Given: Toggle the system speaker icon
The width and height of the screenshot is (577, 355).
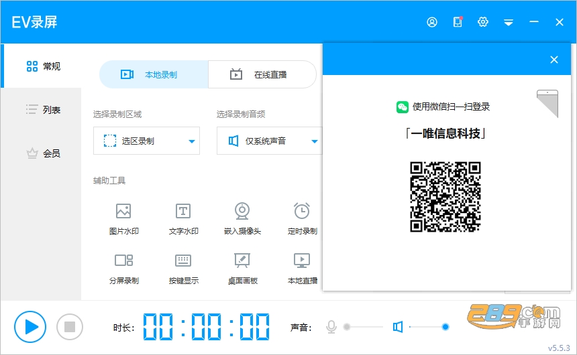Looking at the screenshot, I should point(397,327).
